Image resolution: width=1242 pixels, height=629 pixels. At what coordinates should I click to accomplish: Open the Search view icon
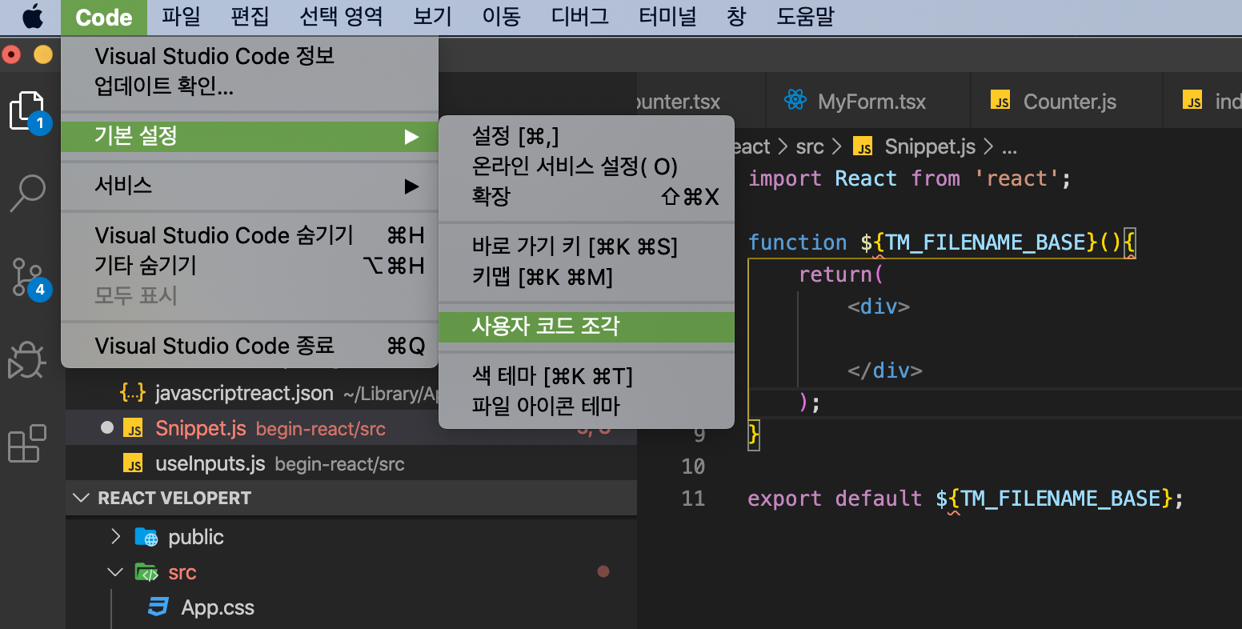[27, 193]
